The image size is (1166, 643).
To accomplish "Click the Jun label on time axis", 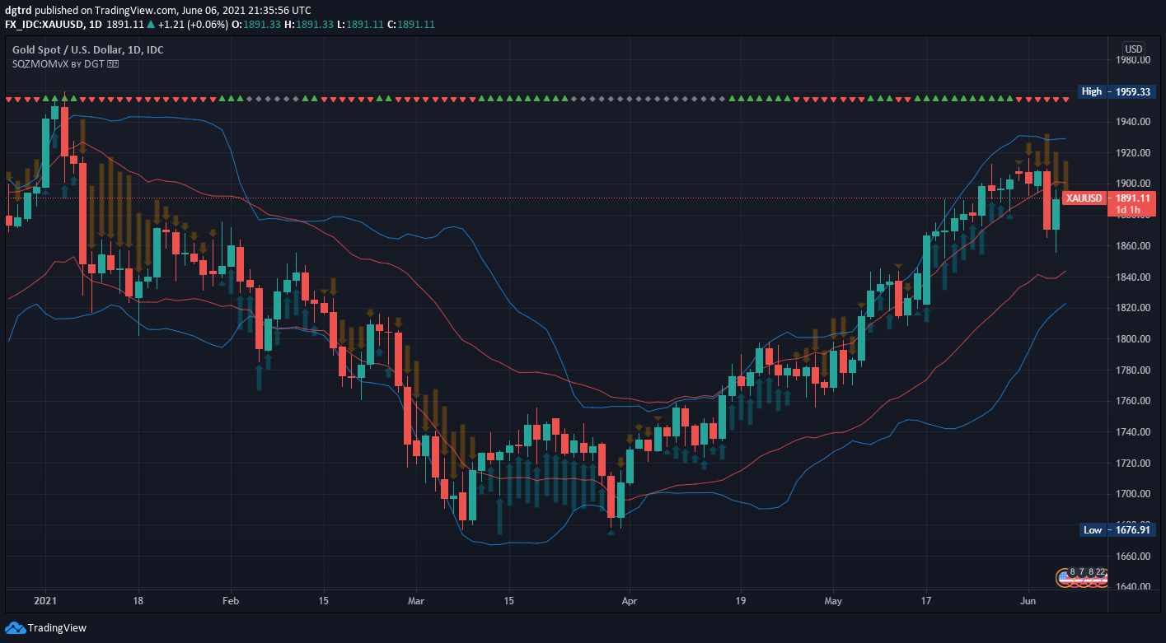I will click(x=1028, y=601).
